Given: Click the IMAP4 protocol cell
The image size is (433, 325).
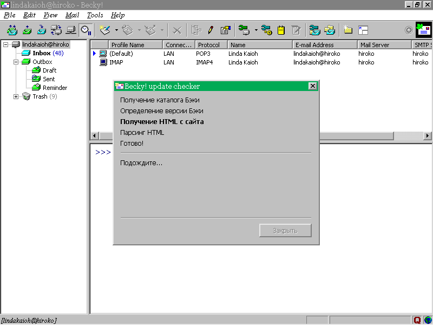Looking at the screenshot, I should tap(205, 62).
